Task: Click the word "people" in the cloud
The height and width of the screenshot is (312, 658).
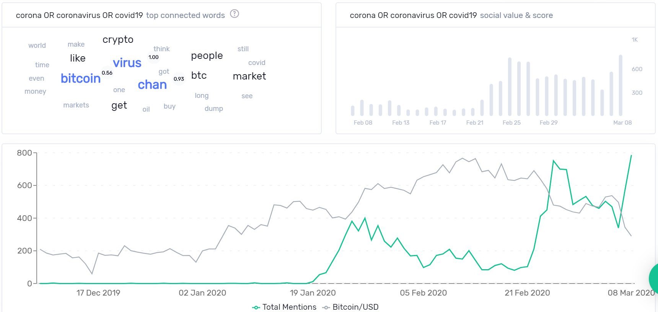Action: [207, 56]
